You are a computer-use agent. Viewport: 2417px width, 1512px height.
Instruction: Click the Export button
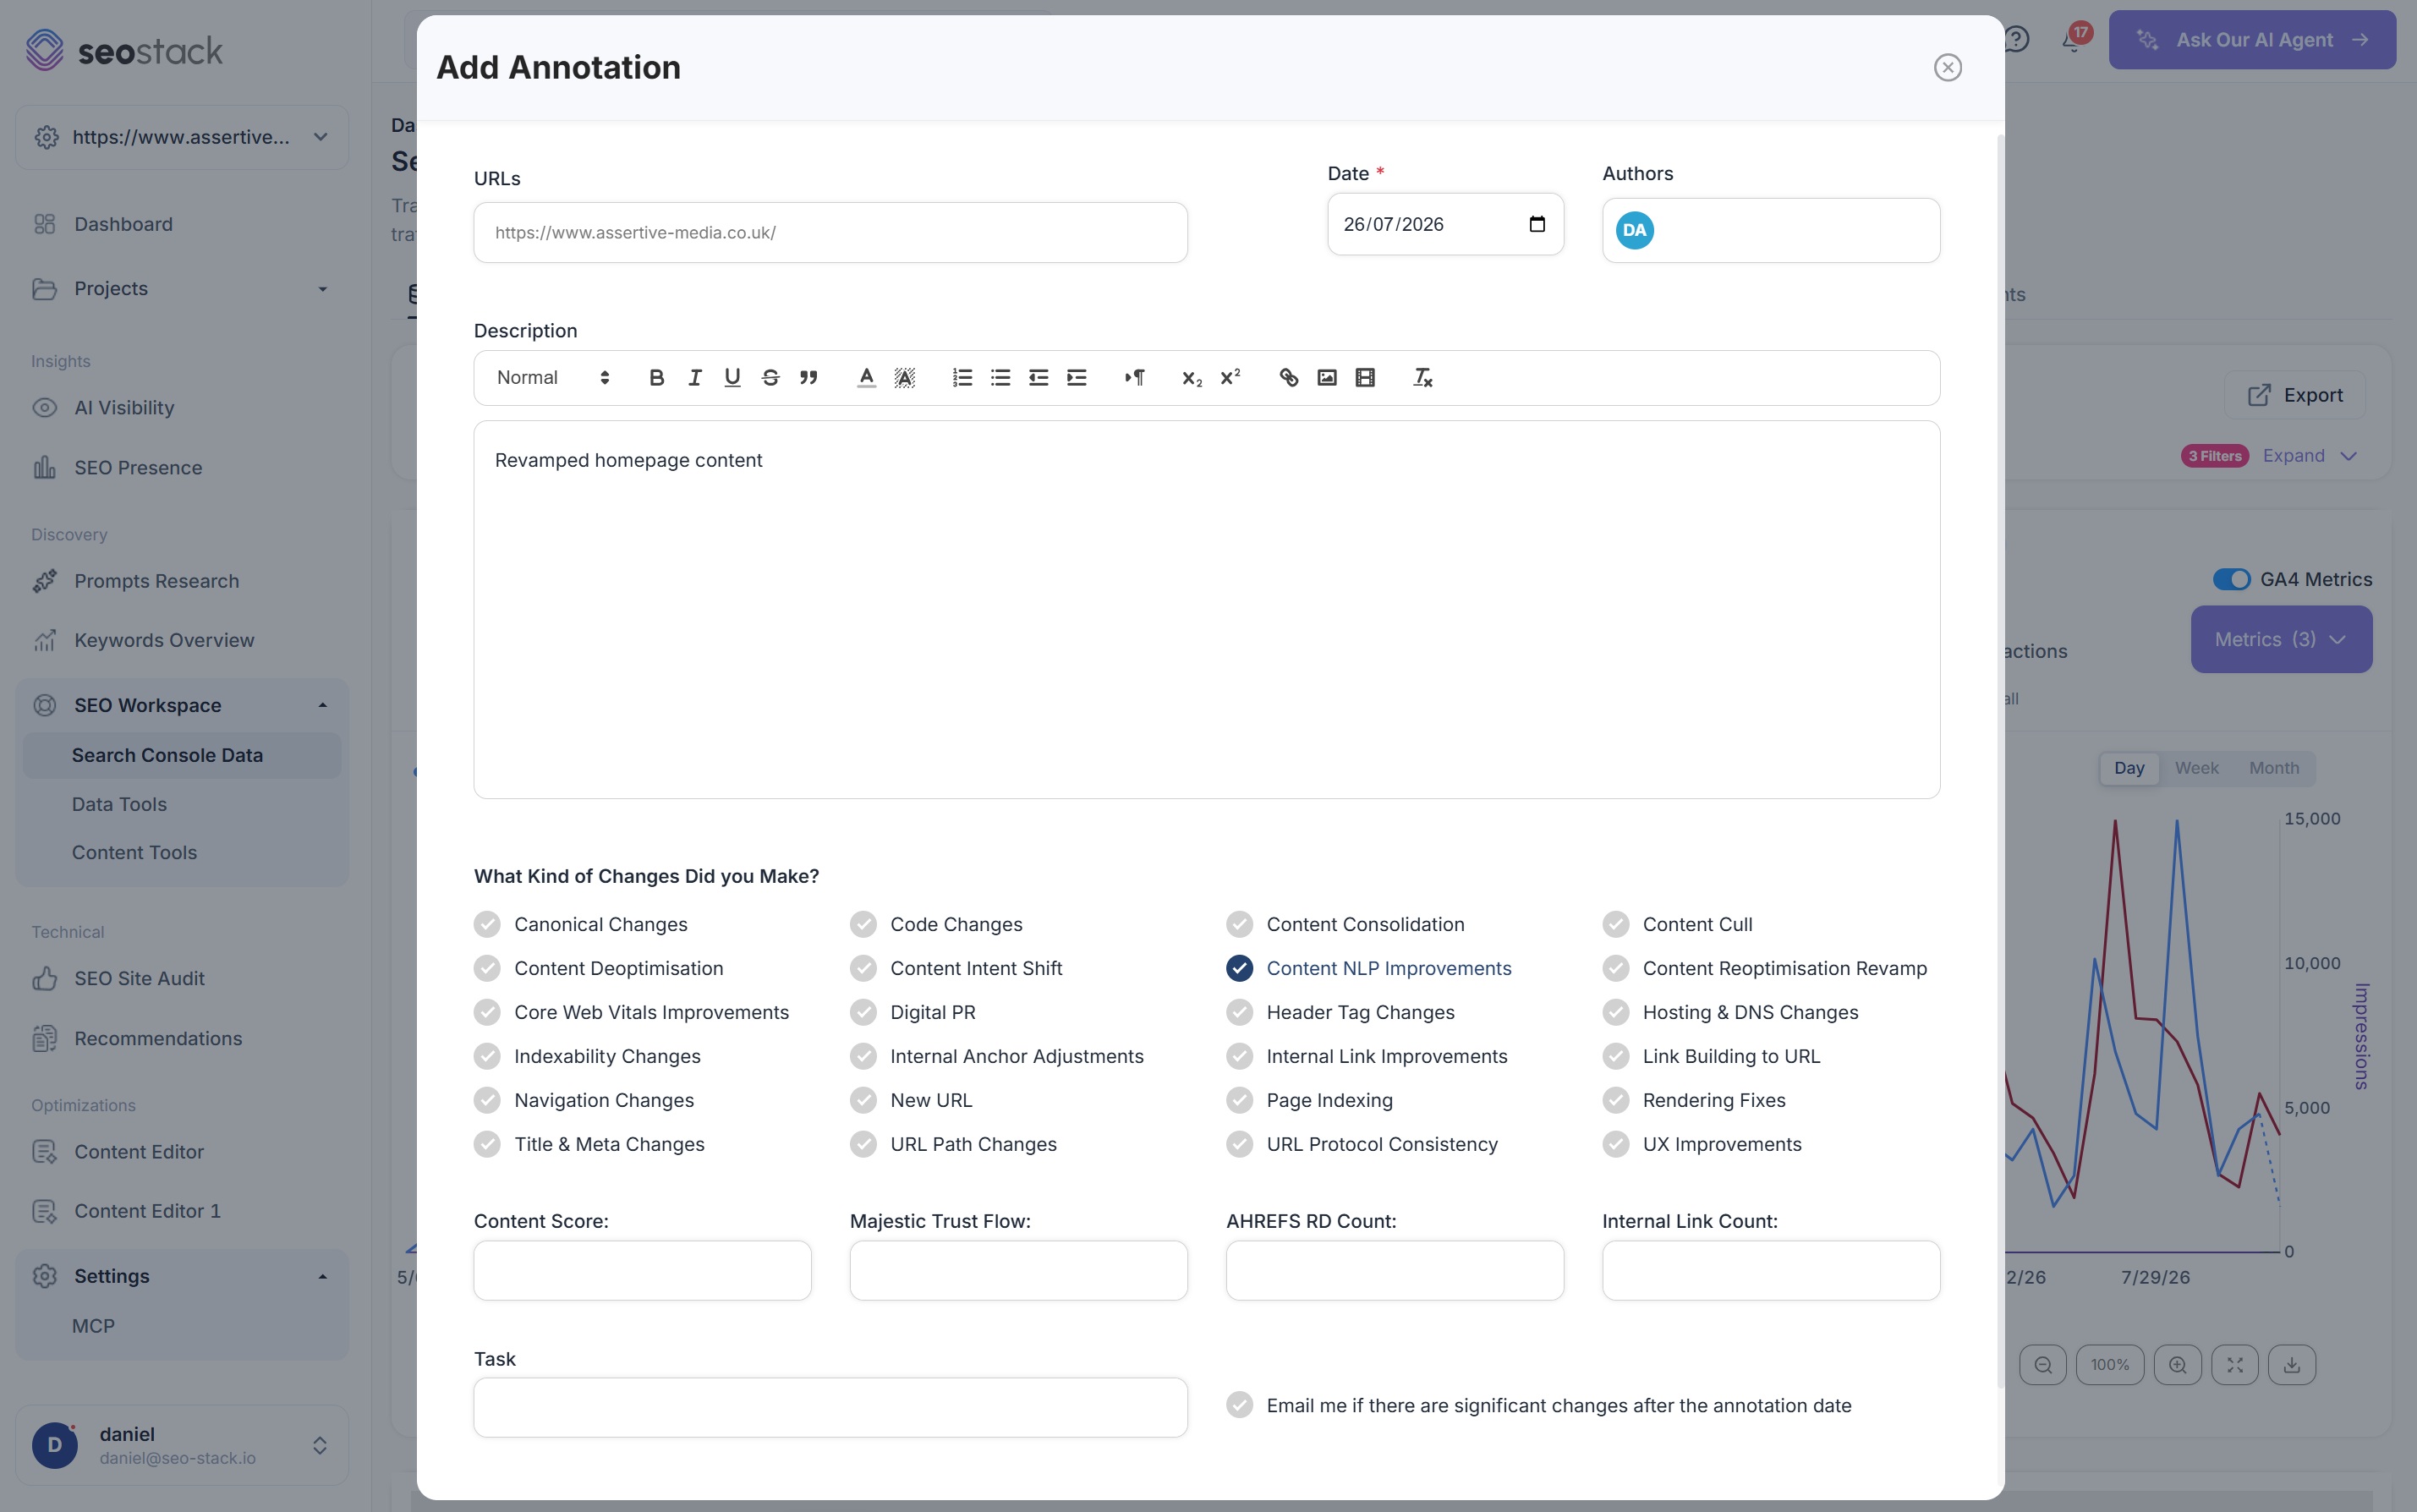[x=2295, y=396]
